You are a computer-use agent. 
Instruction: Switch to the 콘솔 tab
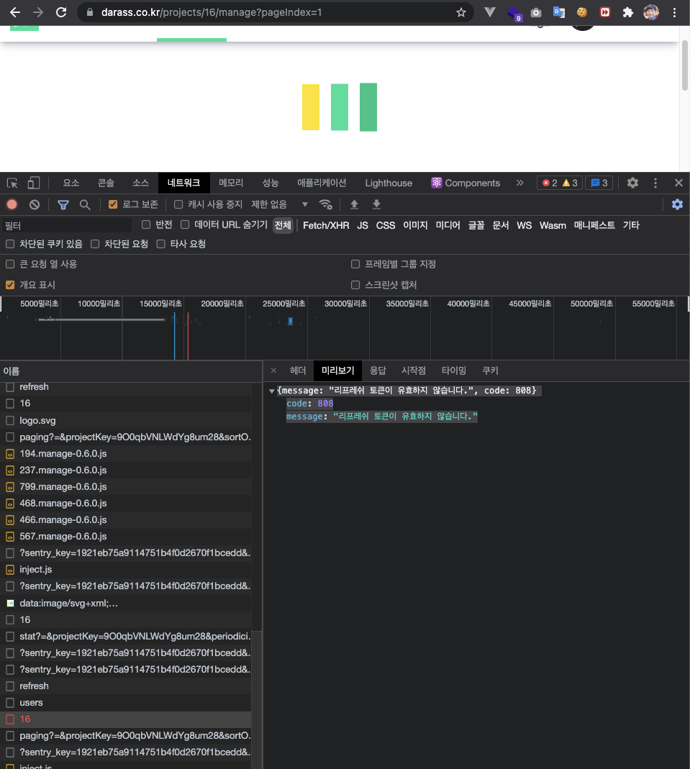(x=106, y=183)
